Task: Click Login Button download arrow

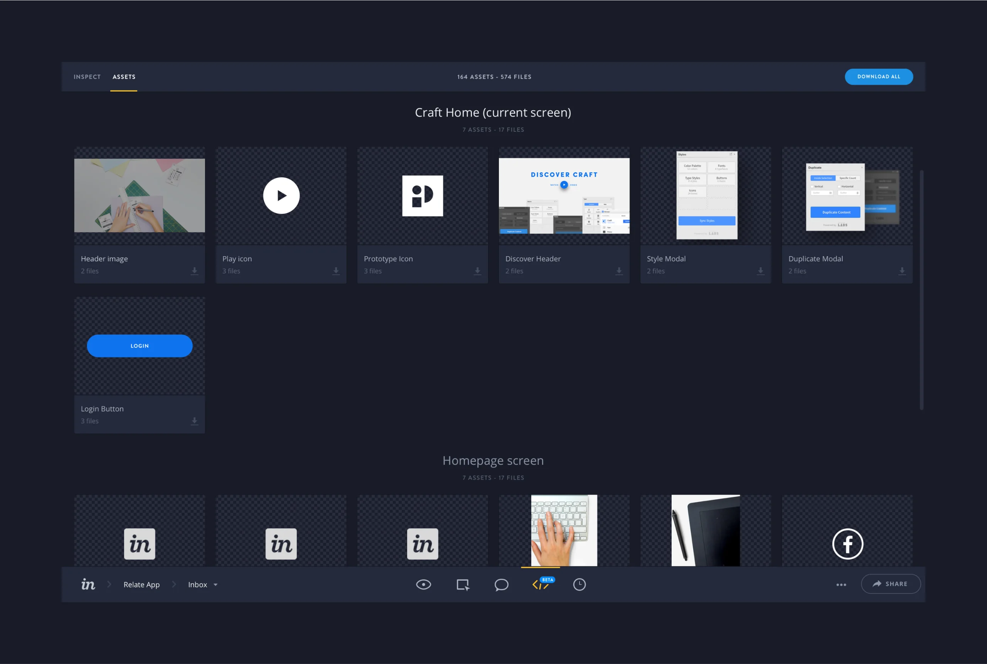Action: [x=194, y=421]
